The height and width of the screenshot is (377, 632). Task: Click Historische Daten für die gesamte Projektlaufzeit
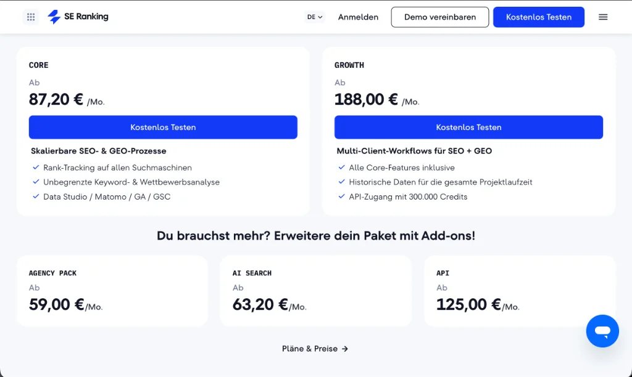(441, 182)
